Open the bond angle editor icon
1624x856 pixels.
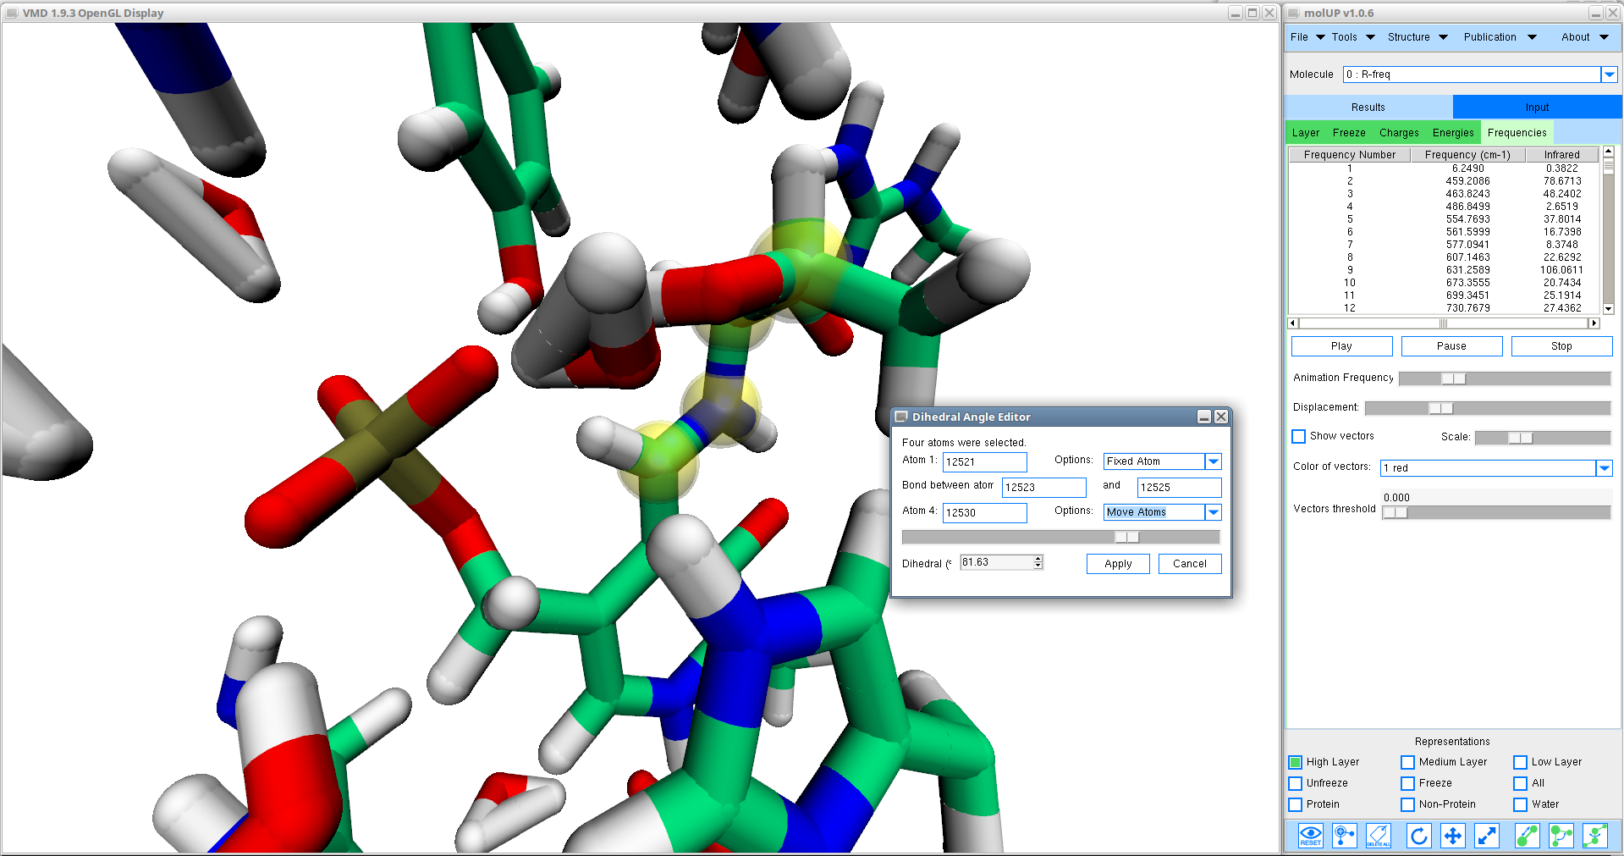click(x=1561, y=836)
